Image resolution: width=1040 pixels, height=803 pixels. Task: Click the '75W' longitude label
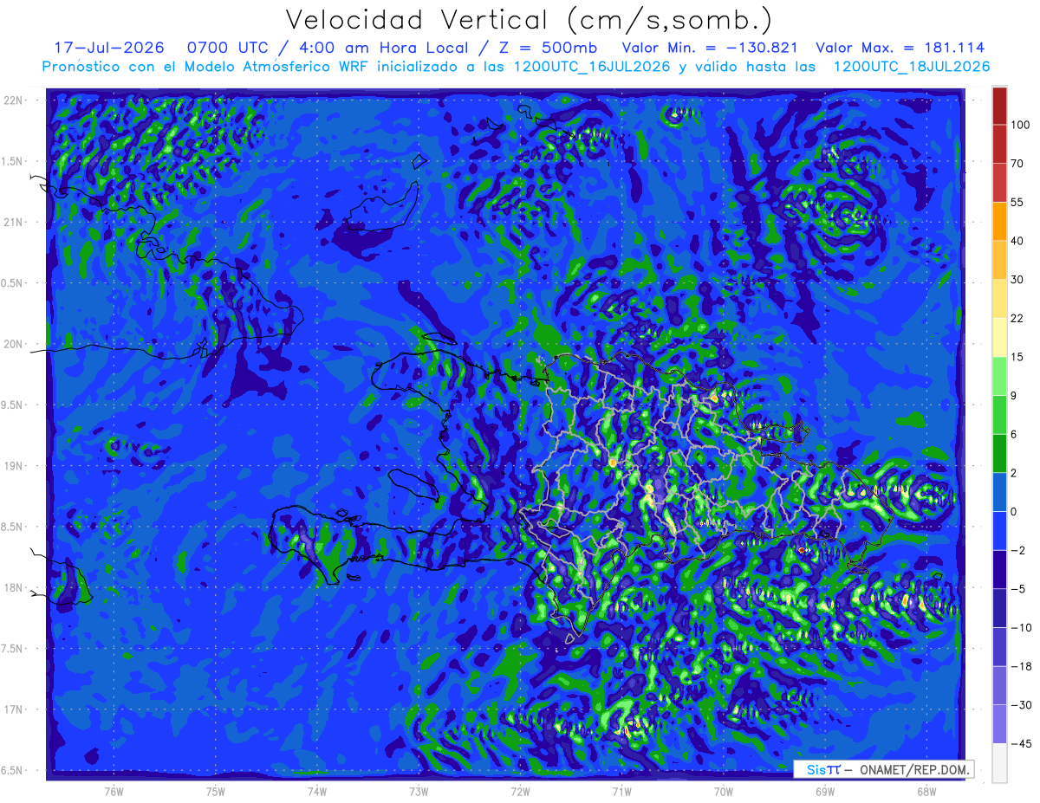coord(216,791)
